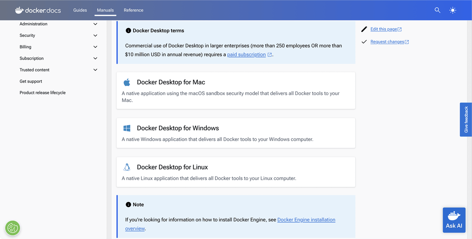Open the cookie settings icon
The width and height of the screenshot is (472, 239).
point(13,228)
